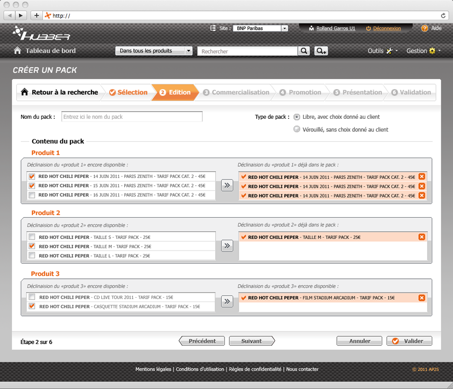Expand the Outils menu arrow
This screenshot has height=389, width=453.
[397, 51]
